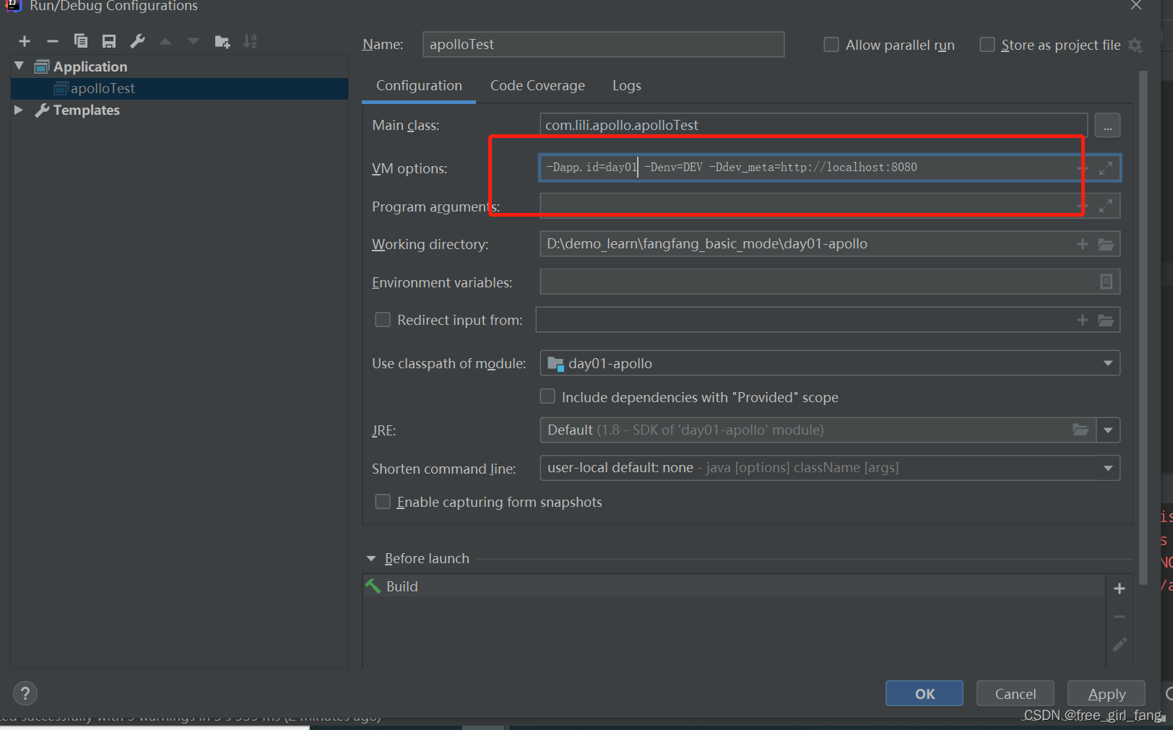Expand the Templates tree node

tap(19, 110)
